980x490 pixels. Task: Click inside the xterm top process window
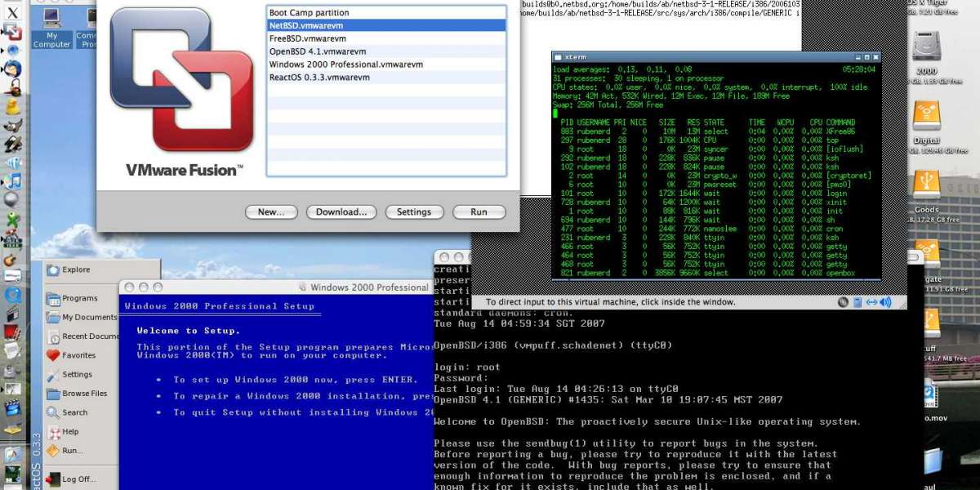coord(716,171)
